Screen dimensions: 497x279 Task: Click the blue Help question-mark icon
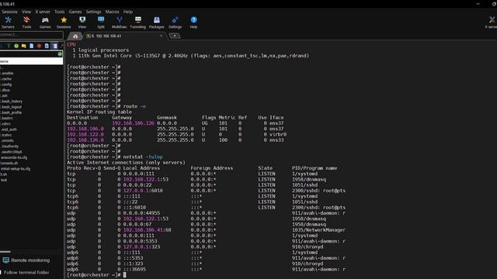coord(193,20)
